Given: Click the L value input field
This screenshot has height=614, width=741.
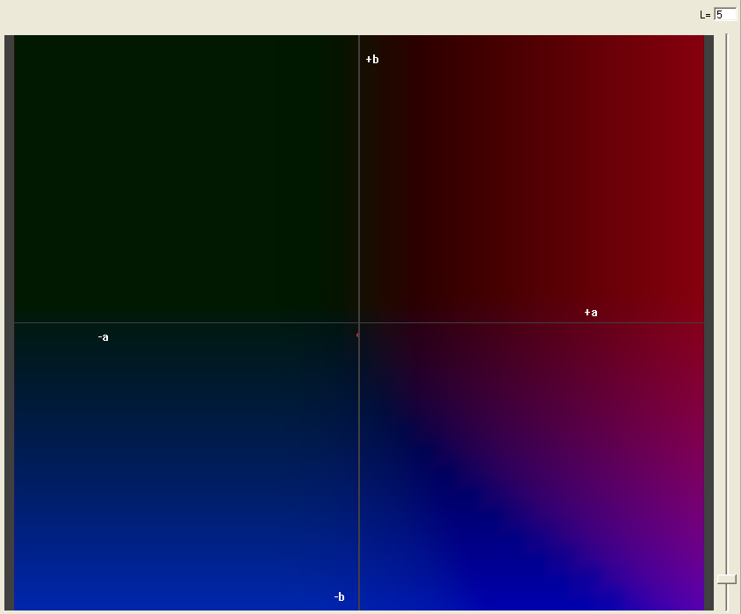Looking at the screenshot, I should pyautogui.click(x=725, y=15).
